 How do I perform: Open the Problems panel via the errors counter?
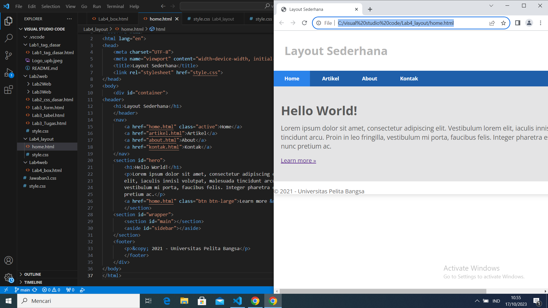[51, 290]
